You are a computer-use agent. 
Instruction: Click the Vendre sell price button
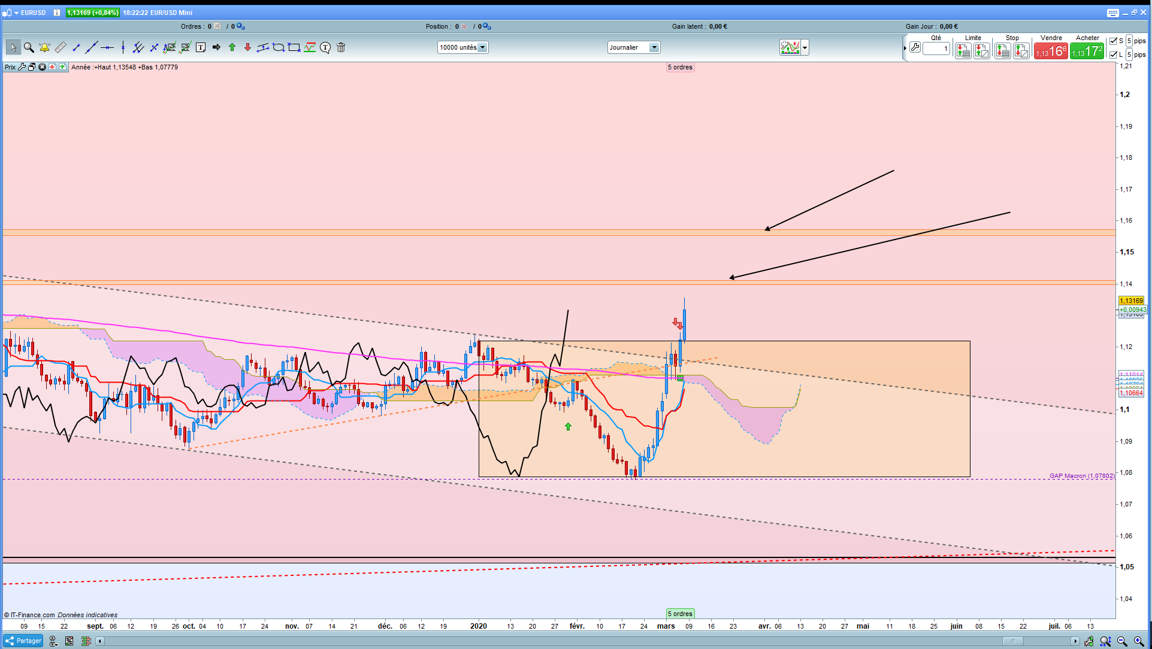1051,51
